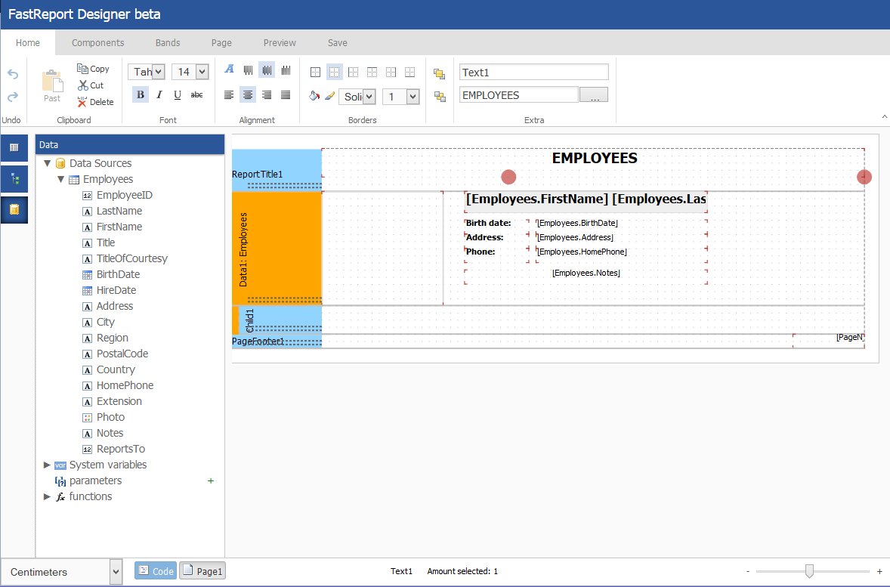Select the HomePhone field

(125, 385)
